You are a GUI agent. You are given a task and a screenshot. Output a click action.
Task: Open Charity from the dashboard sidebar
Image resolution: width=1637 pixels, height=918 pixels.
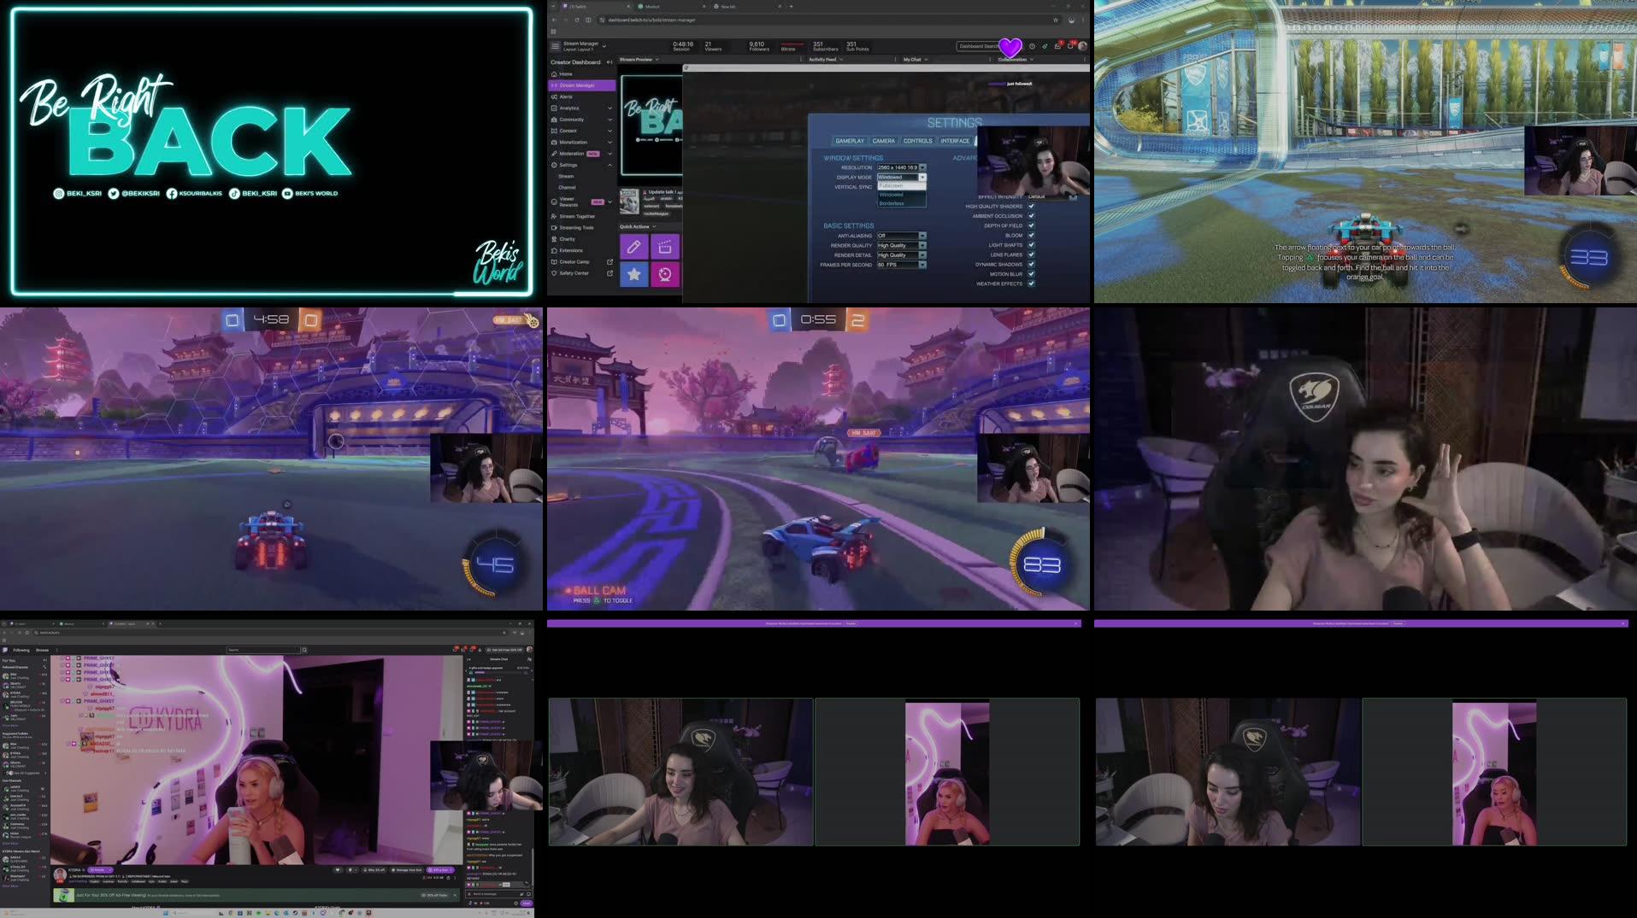(x=568, y=239)
